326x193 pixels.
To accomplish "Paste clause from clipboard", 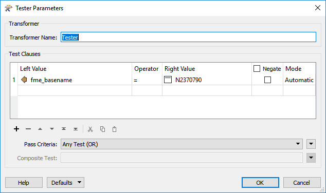I will [x=114, y=129].
